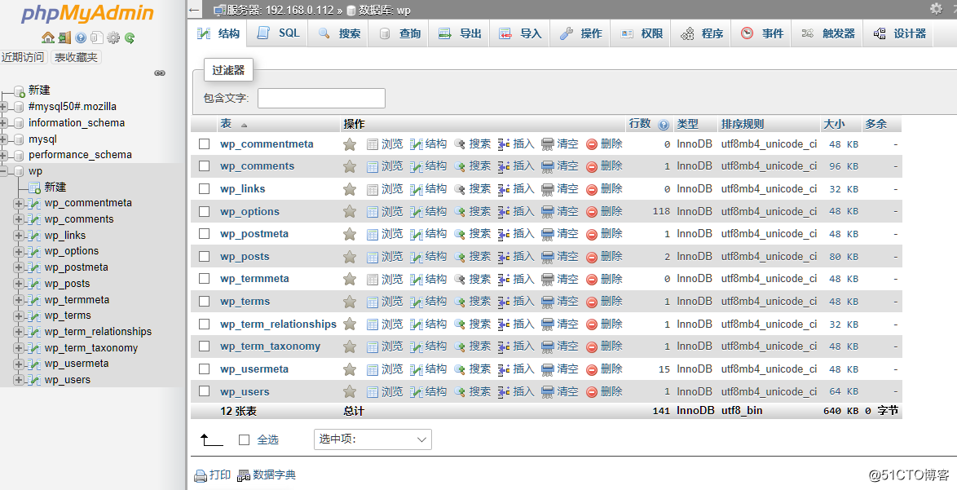Open the 权限 privileges tab

(640, 33)
